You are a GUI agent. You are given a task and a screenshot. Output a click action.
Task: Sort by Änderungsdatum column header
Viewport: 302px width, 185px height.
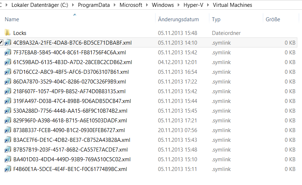178,19
